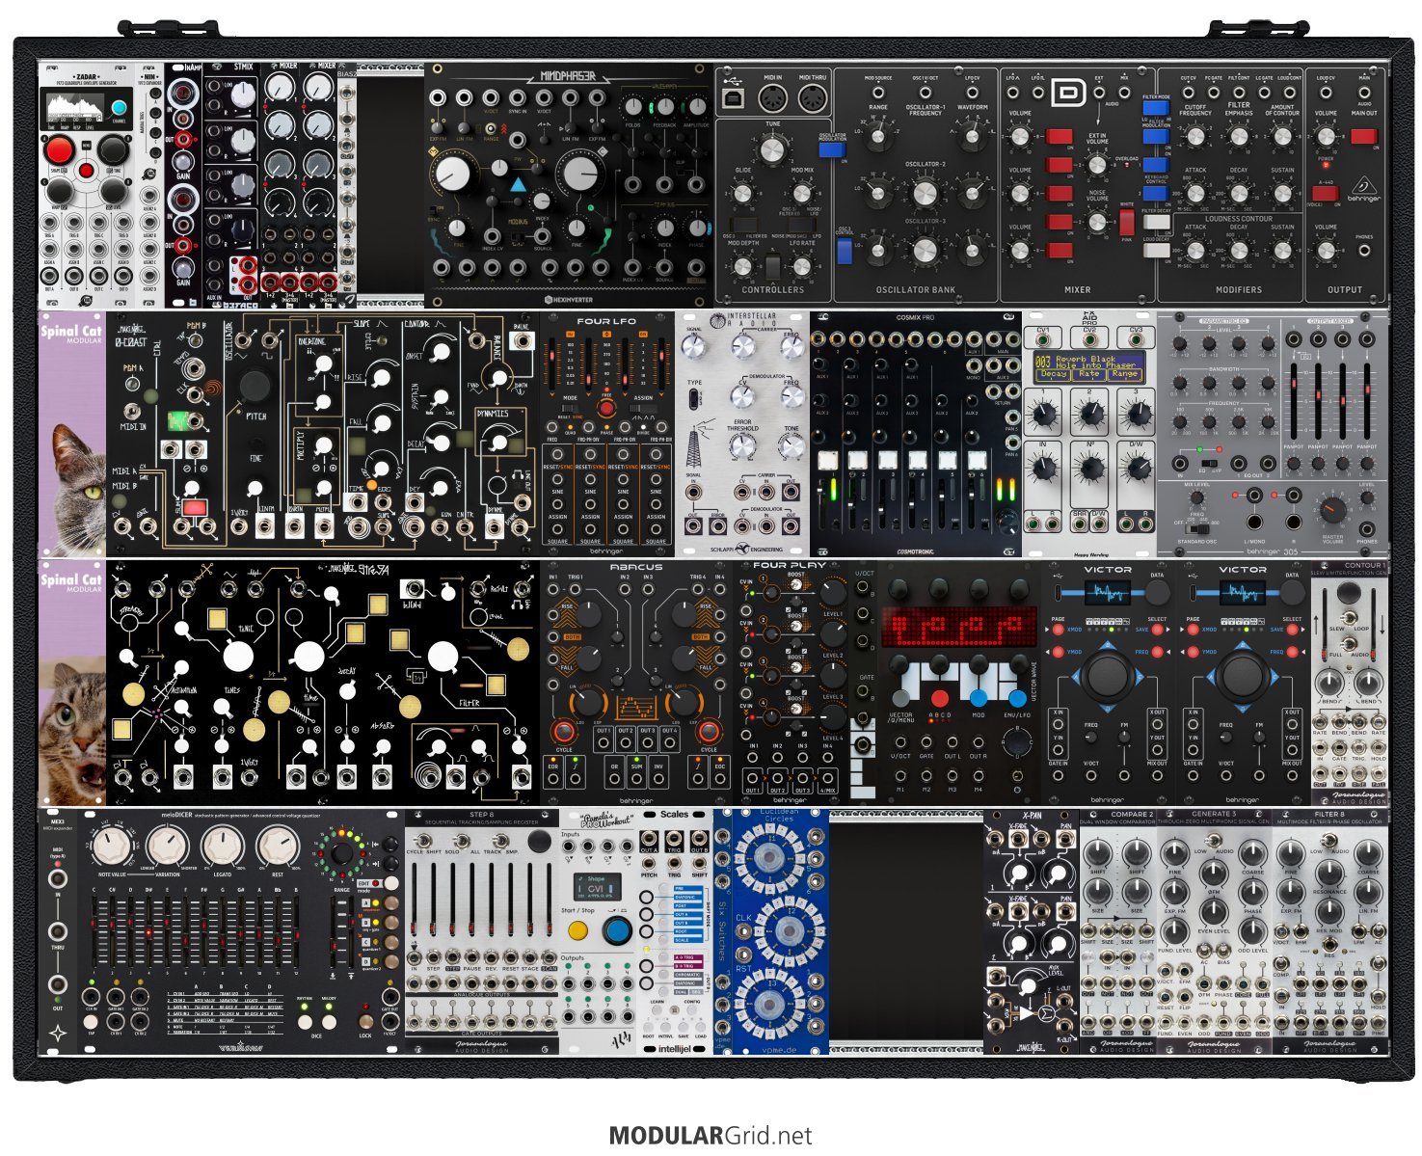This screenshot has width=1422, height=1156.
Task: Click the Cutoff Frequency knob on Model D
Action: click(x=1195, y=137)
